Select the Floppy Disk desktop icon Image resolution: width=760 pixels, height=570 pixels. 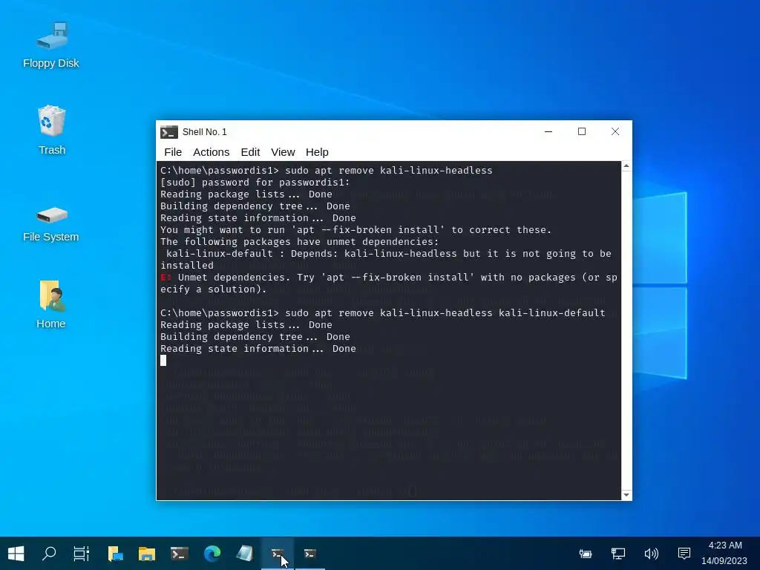(51, 45)
